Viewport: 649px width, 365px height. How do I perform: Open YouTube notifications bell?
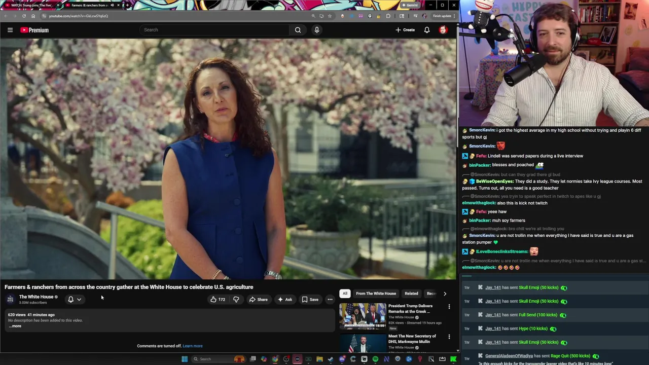[427, 30]
